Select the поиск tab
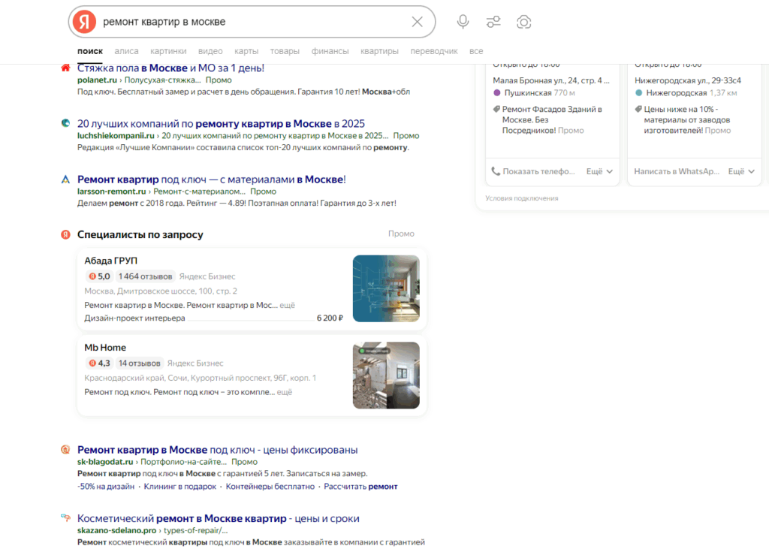769x549 pixels. pos(90,51)
